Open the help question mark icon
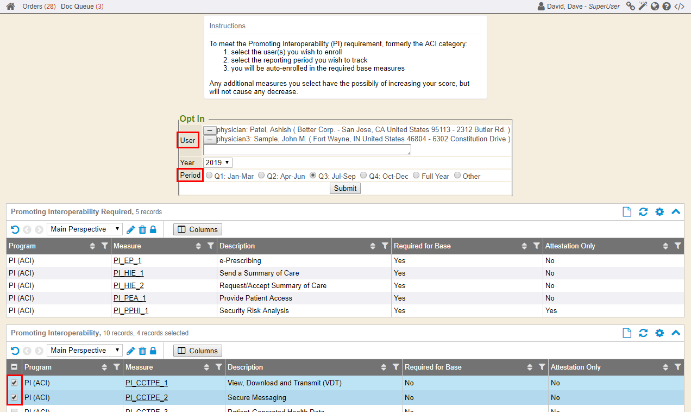 (666, 7)
